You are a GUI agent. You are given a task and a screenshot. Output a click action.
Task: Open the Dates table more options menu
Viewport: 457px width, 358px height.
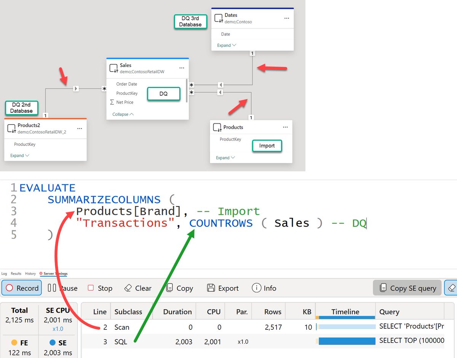[287, 18]
